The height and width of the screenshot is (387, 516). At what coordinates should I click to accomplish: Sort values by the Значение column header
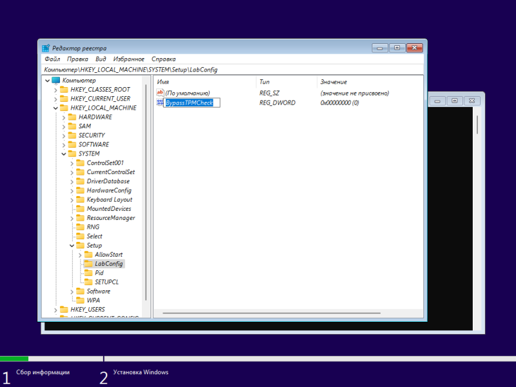(x=370, y=82)
